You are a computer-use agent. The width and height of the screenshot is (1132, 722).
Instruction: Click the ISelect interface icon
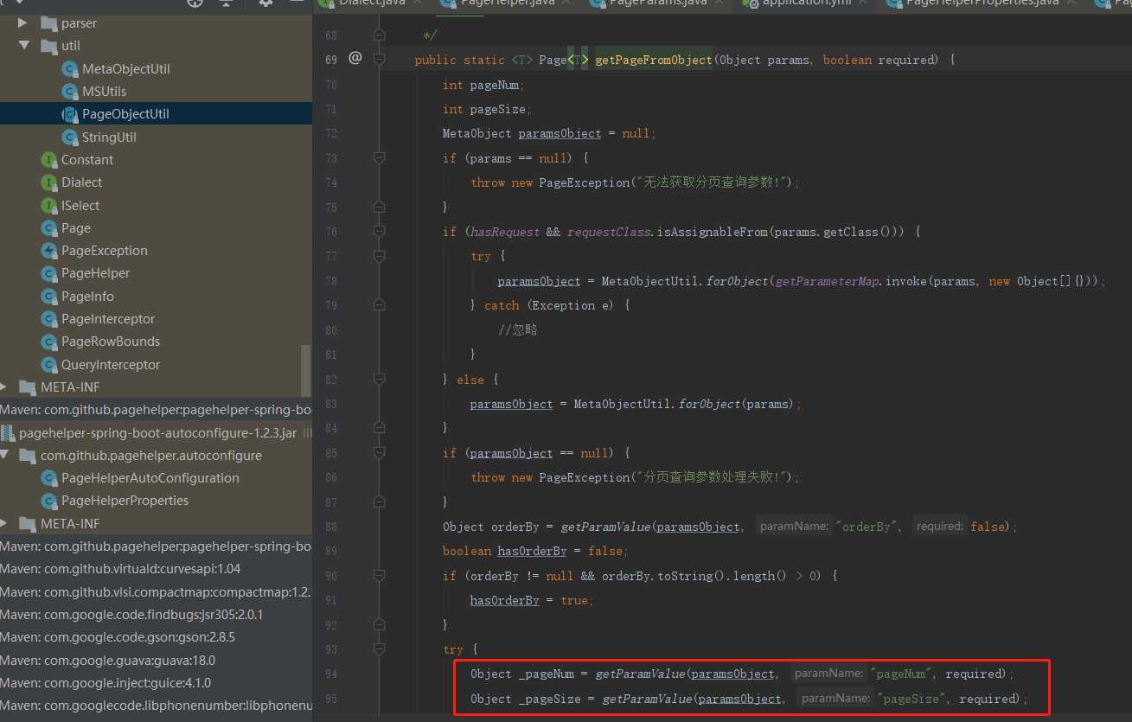[x=49, y=206]
